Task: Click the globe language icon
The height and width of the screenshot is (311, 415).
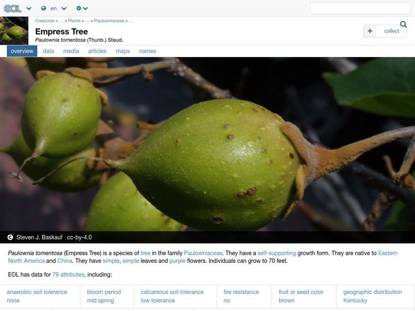Action: (44, 8)
